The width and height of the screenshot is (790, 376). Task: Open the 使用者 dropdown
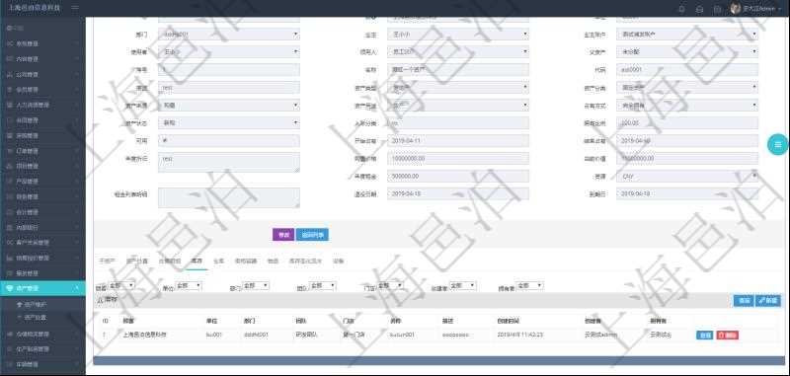coord(229,52)
